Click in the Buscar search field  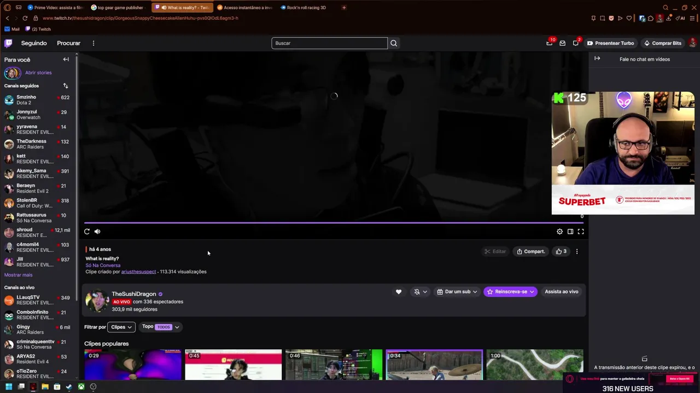coord(329,43)
